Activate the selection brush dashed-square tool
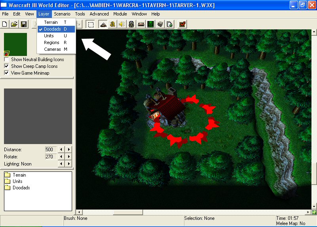317x227 pixels. [x=91, y=25]
